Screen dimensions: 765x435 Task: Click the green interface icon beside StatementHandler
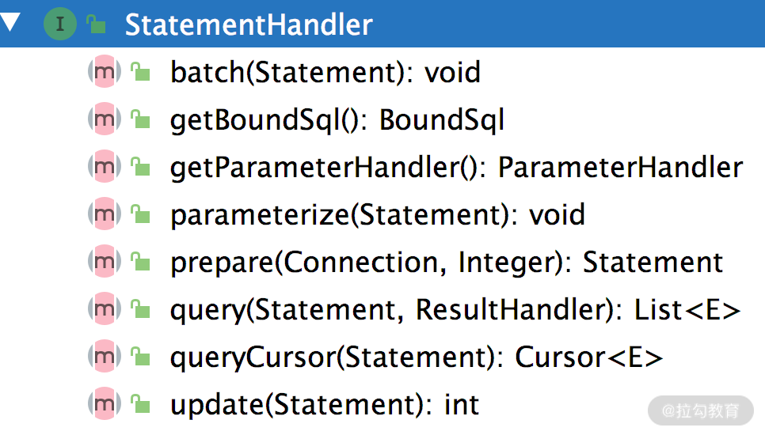coord(61,24)
